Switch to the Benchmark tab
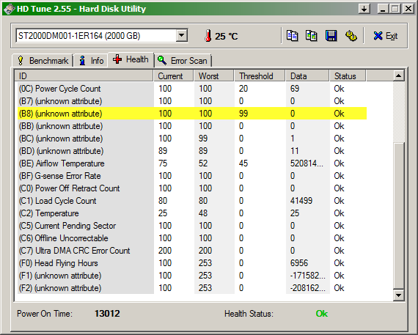This screenshot has width=418, height=335. tap(43, 61)
